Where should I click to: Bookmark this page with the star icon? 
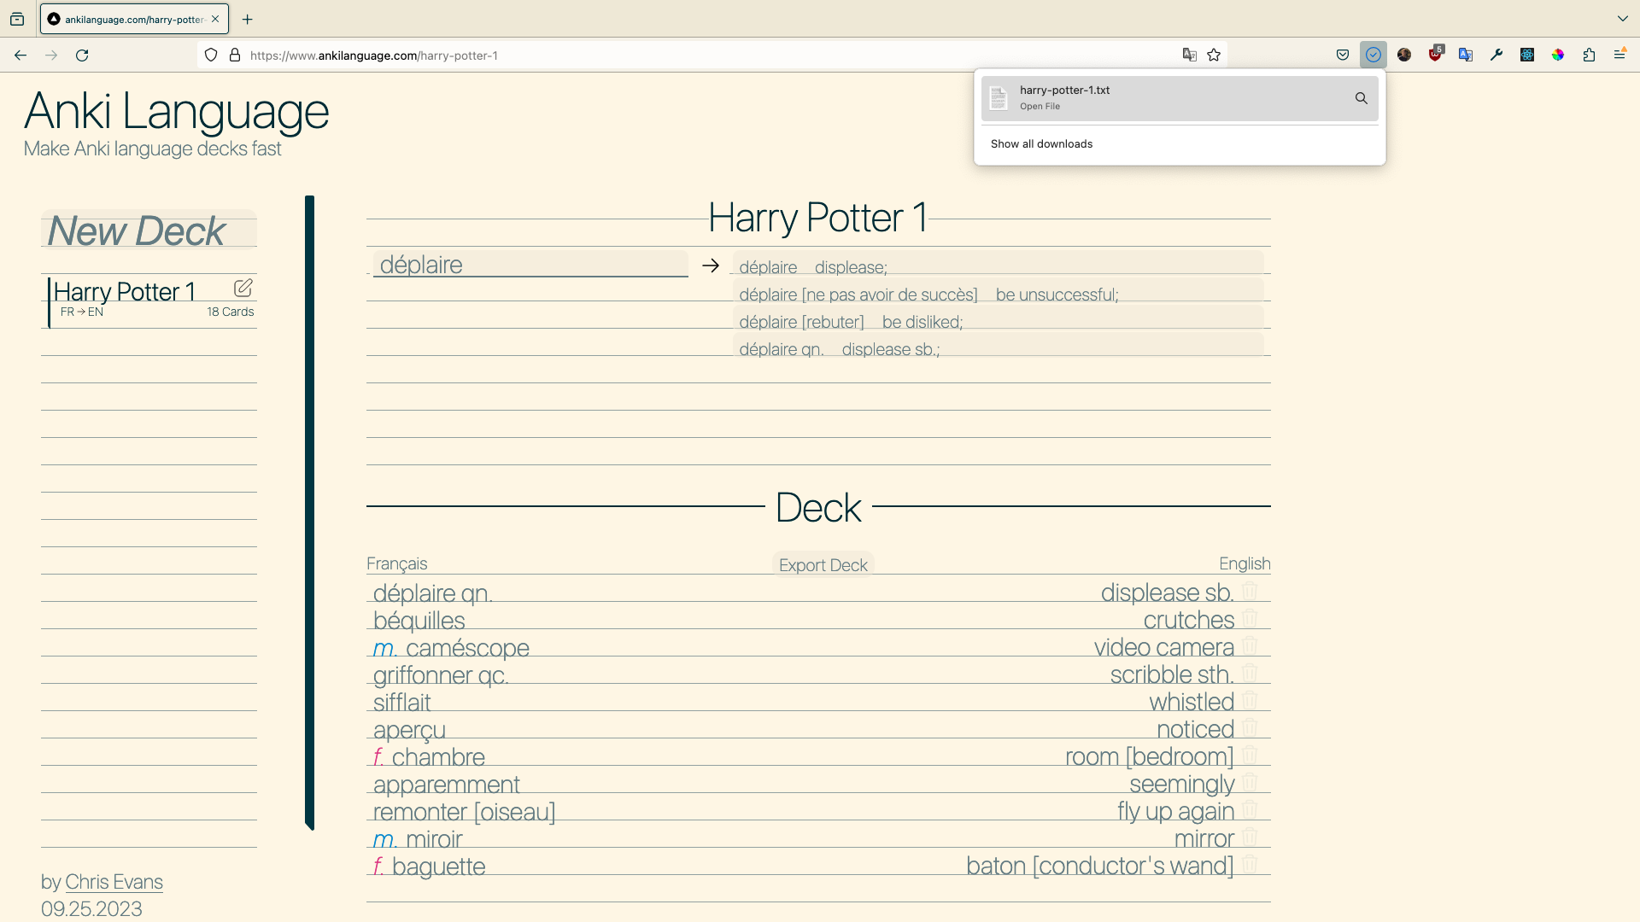point(1214,55)
